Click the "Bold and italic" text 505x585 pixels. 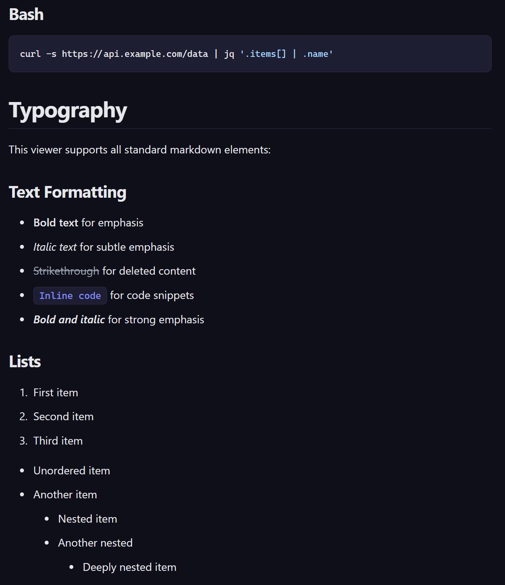[x=69, y=320]
